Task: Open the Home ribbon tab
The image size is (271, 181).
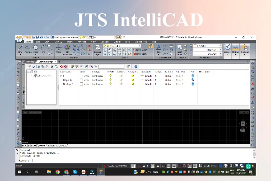Action: (x=29, y=42)
